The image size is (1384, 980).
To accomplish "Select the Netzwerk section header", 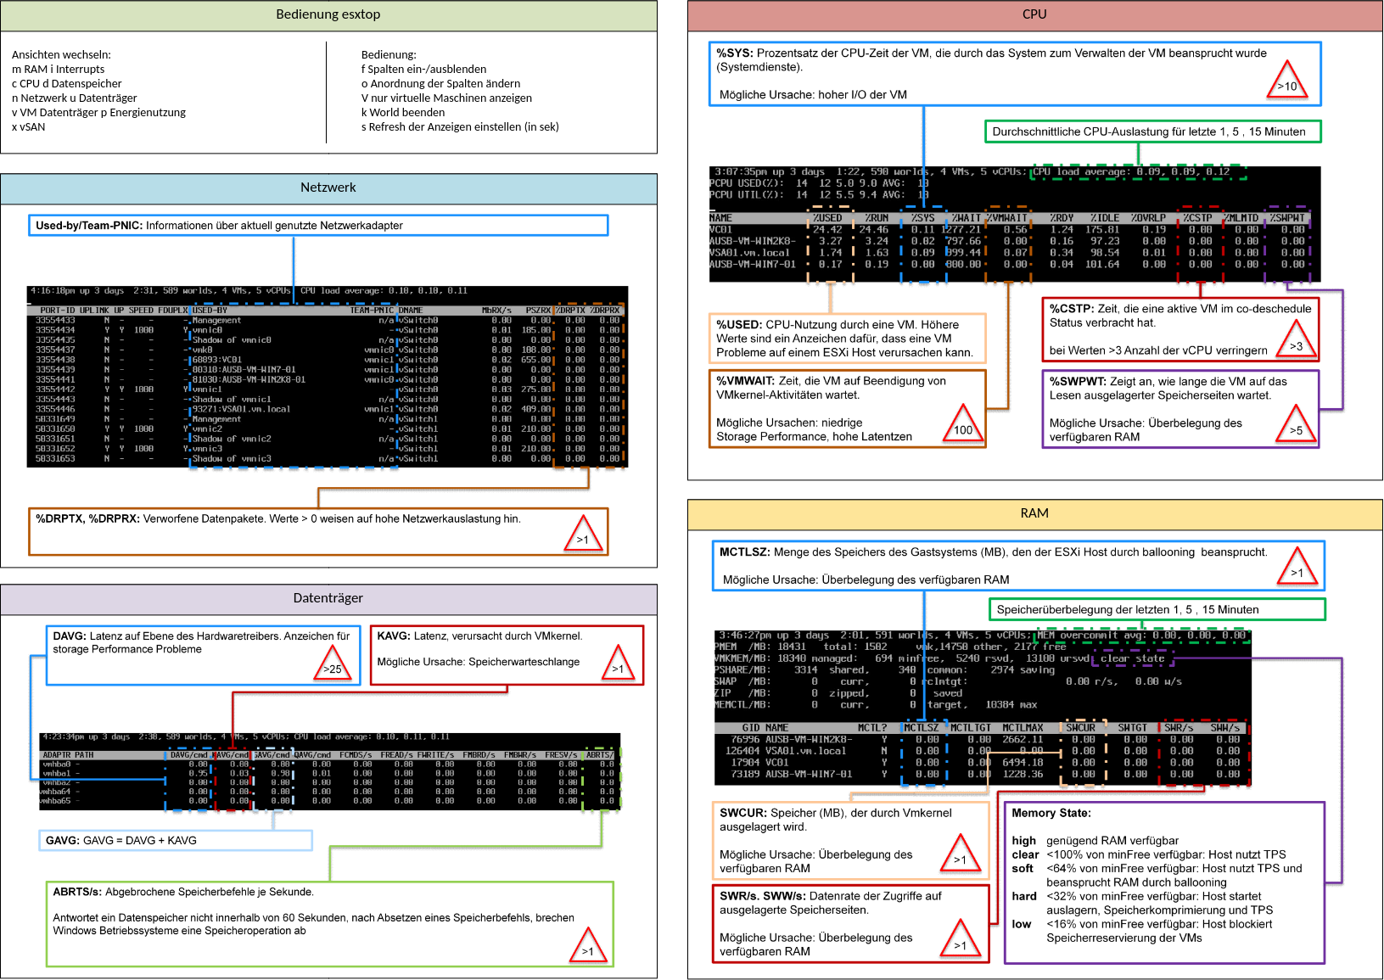I will 328,188.
